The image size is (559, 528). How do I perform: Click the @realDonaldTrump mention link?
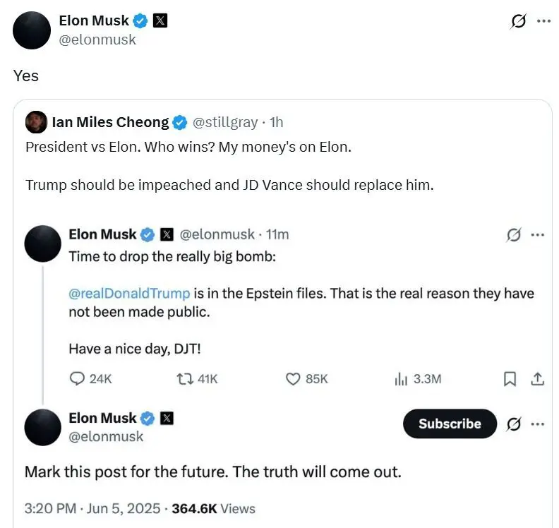click(129, 294)
